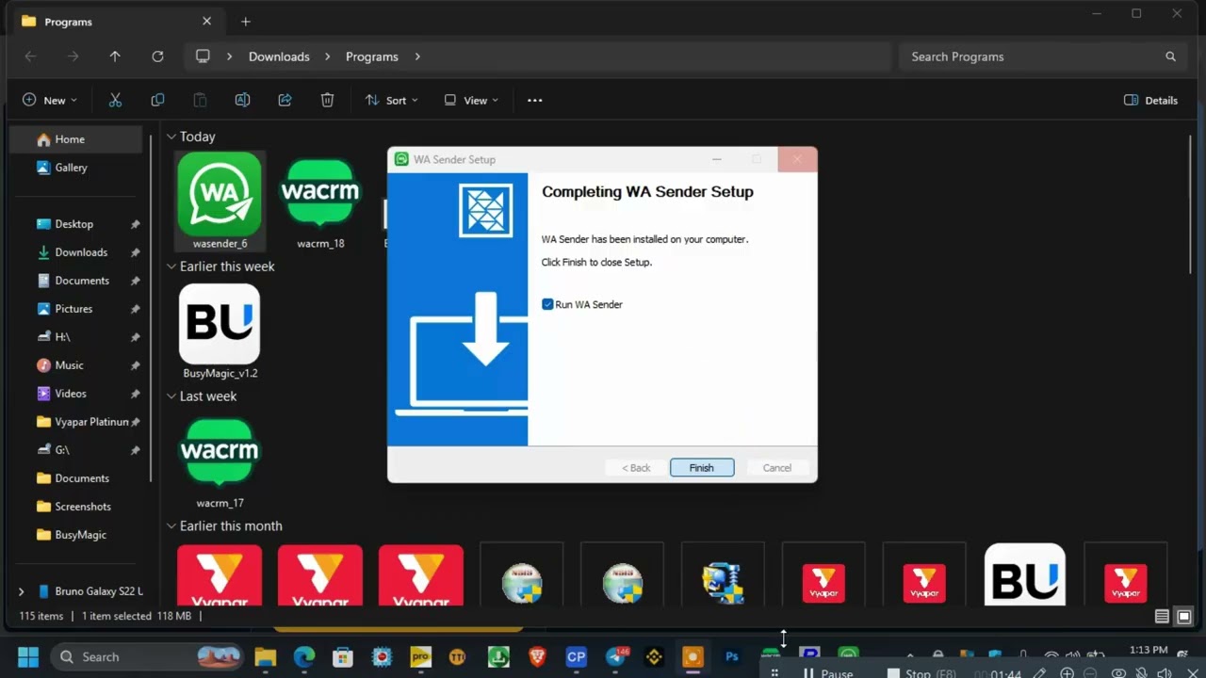This screenshot has height=678, width=1206.
Task: Launch Microsoft Edge from the taskbar
Action: 303,656
